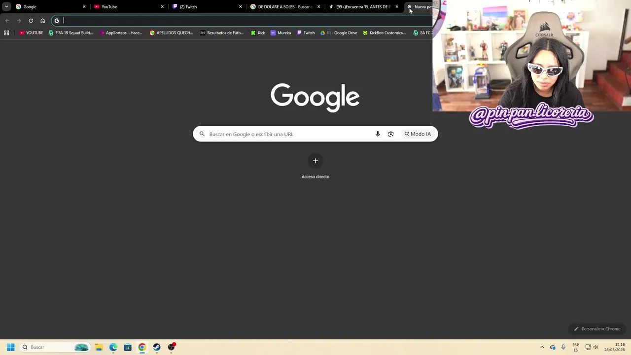Open the apps grid in bookmarks bar
The height and width of the screenshot is (355, 631).
coord(6,33)
